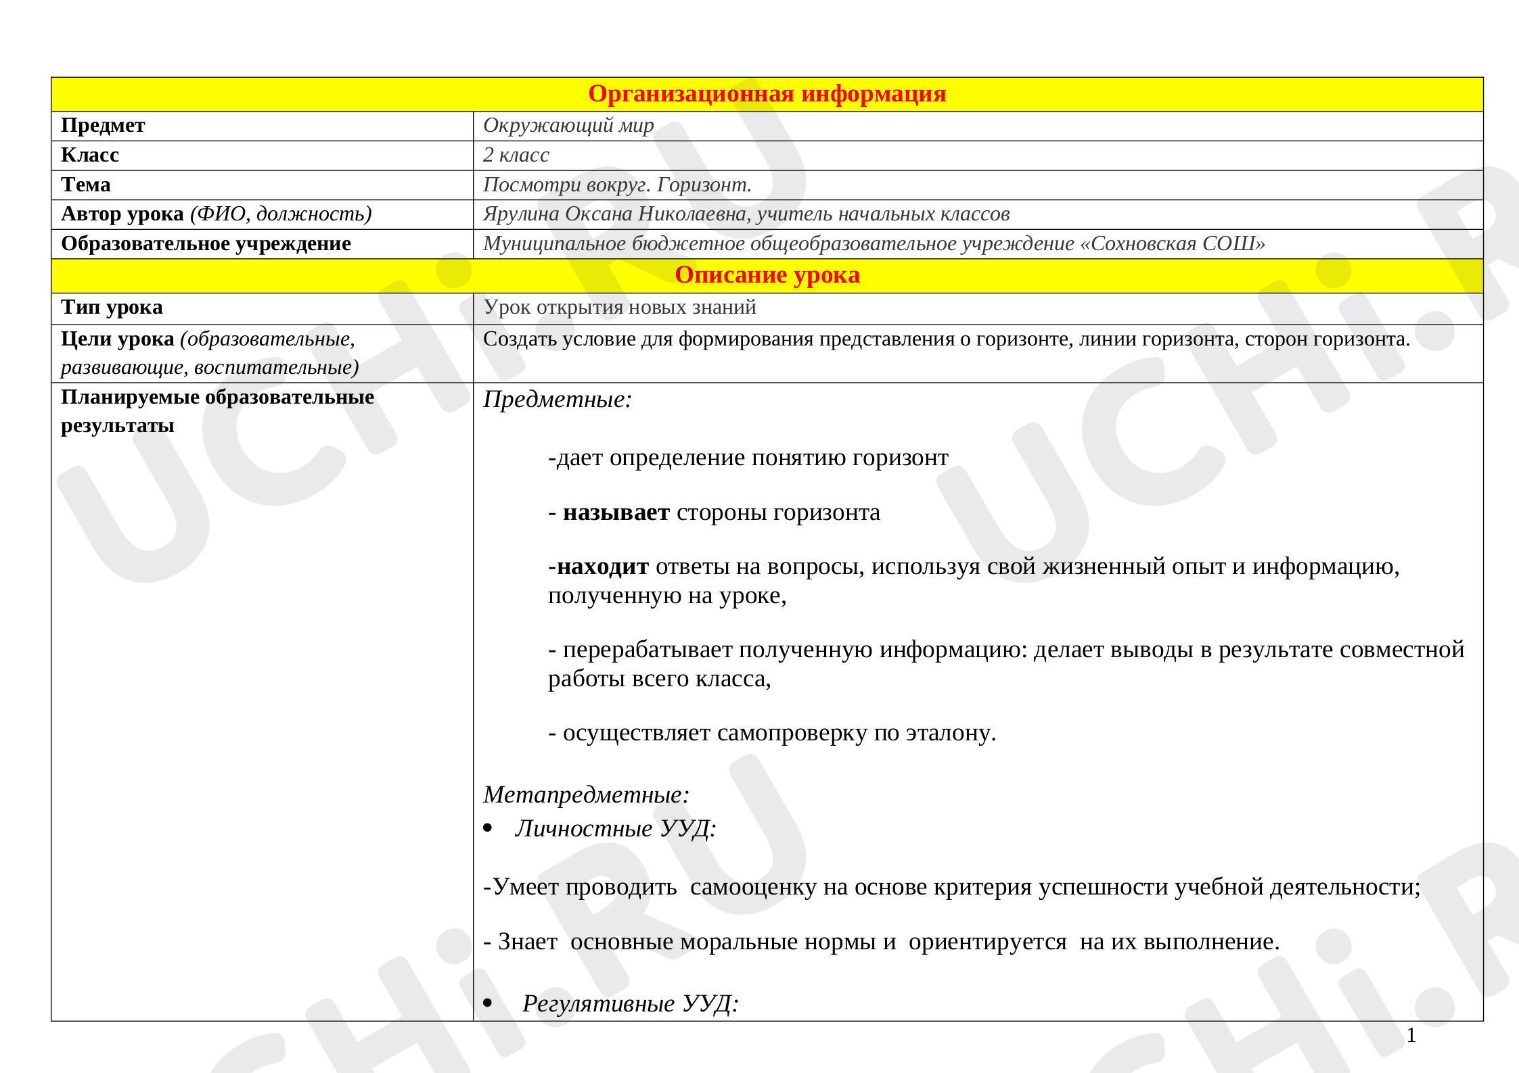Click the heading "Описание урока"
The image size is (1519, 1073).
(767, 275)
